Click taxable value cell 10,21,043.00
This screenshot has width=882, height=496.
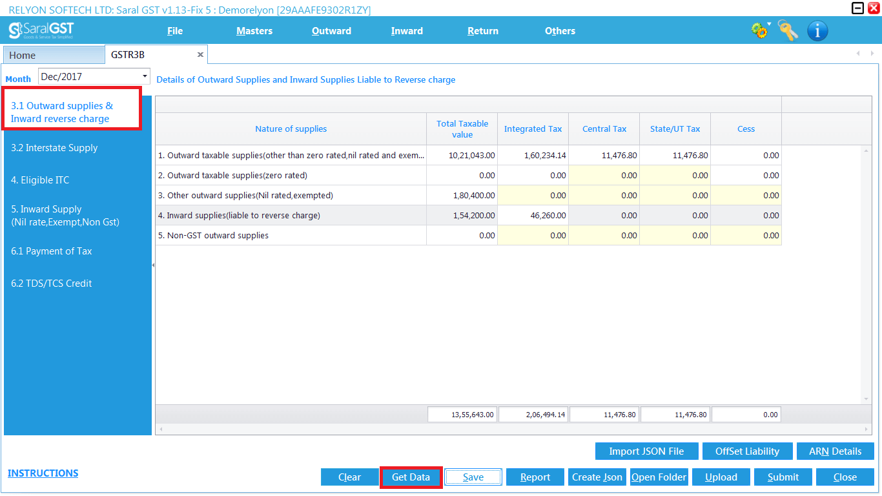click(462, 156)
